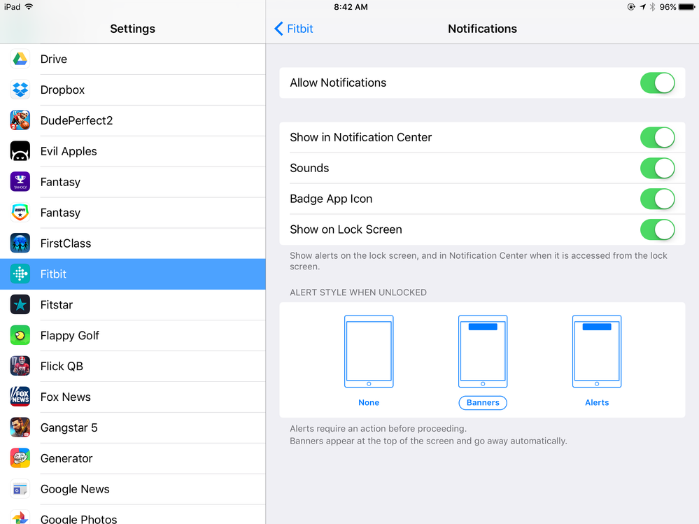Go back to Fitbit settings
Viewport: 699px width, 524px height.
(x=294, y=29)
